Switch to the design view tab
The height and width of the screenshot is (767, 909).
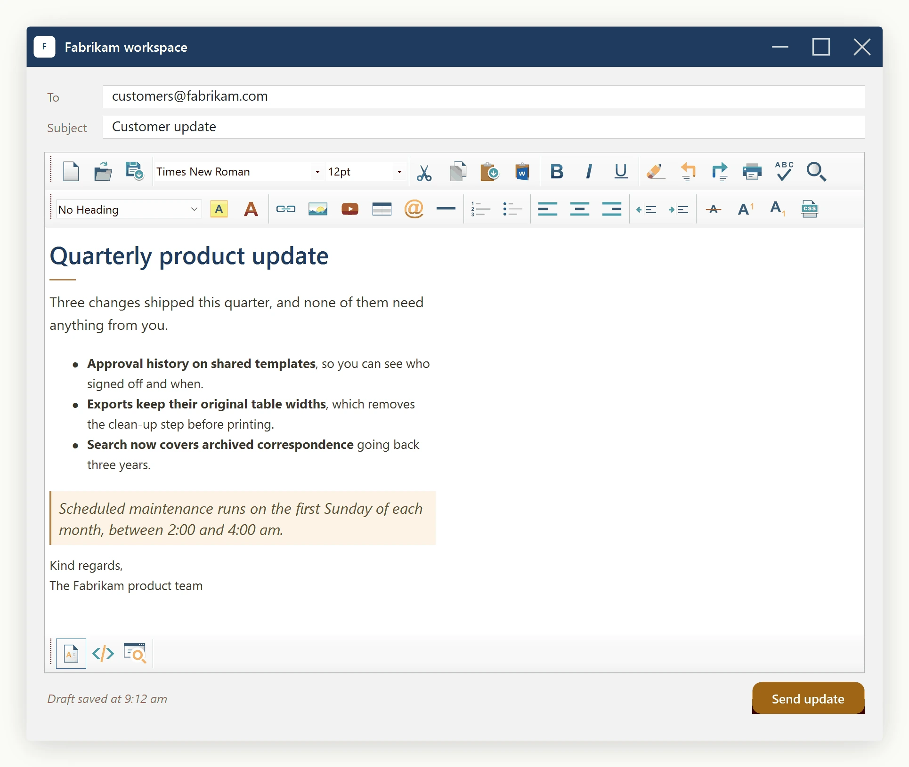coord(71,654)
